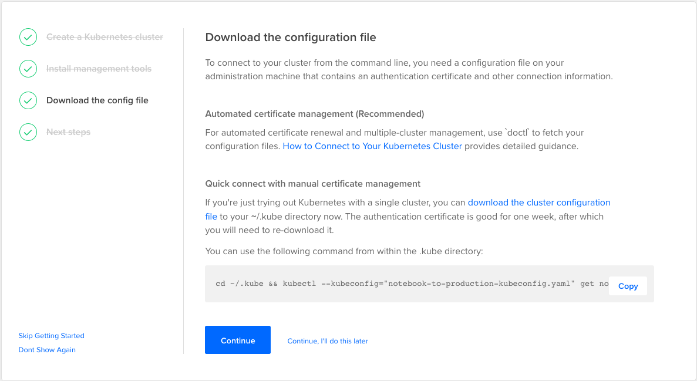The width and height of the screenshot is (697, 381).
Task: Open How to Connect to Your Kubernetes Cluster link
Action: click(x=372, y=146)
